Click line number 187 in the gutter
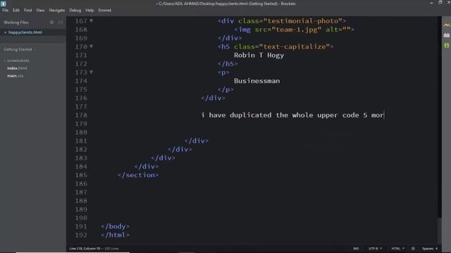 click(x=81, y=192)
